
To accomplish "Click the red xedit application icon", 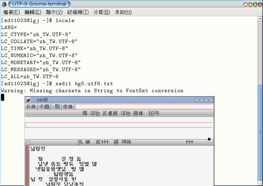I will tap(28, 100).
